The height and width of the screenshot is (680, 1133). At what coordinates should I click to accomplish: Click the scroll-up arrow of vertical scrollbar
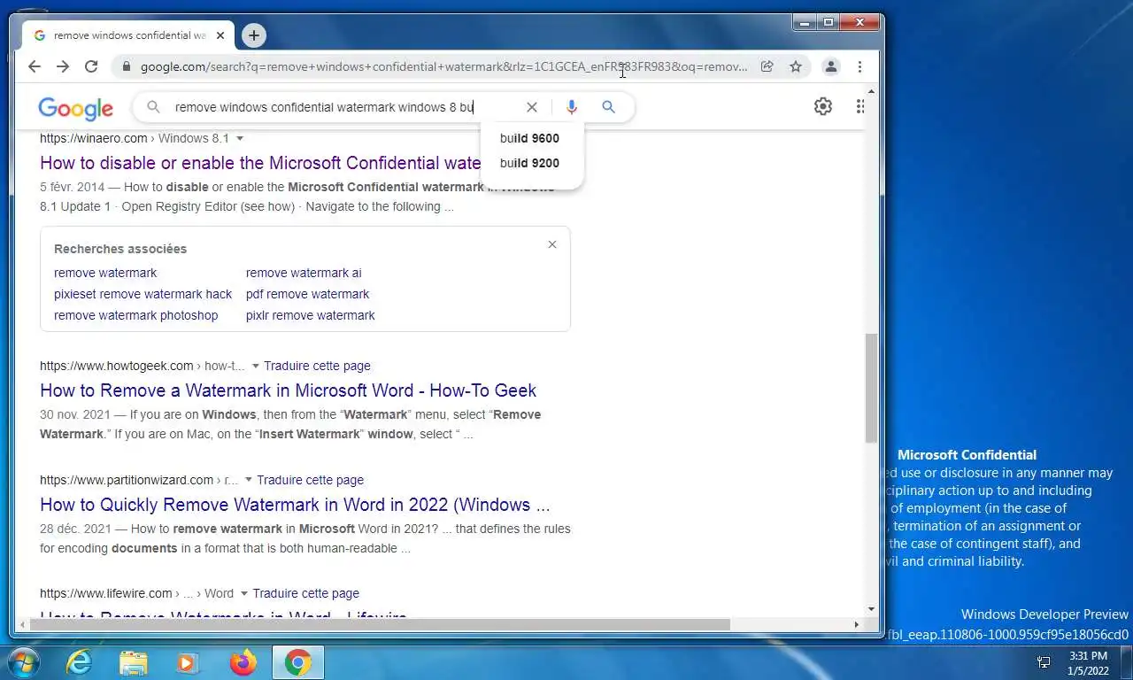871,91
